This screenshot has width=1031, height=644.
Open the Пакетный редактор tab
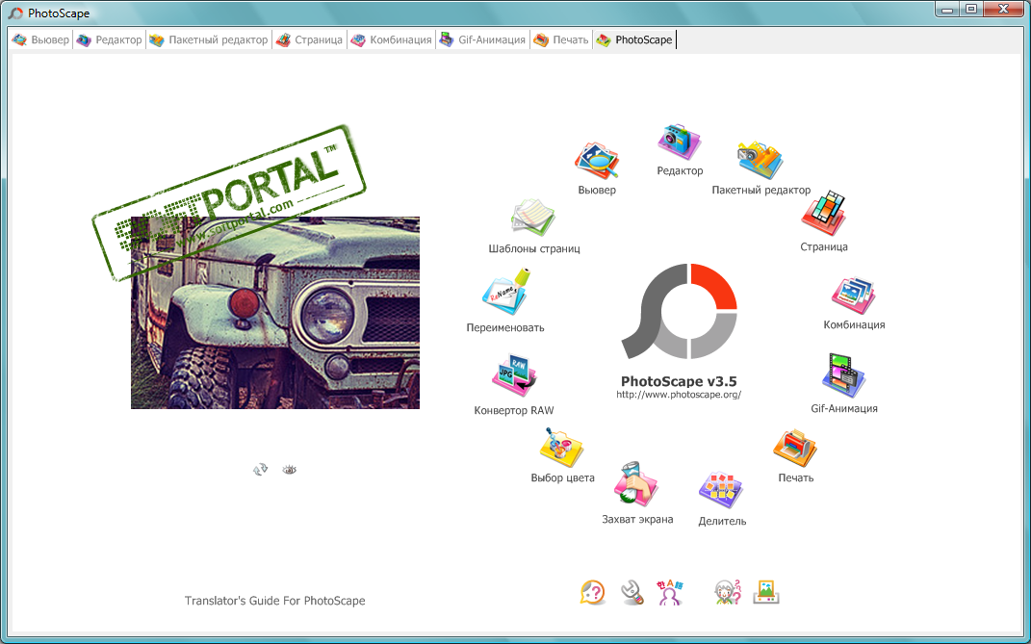(209, 39)
